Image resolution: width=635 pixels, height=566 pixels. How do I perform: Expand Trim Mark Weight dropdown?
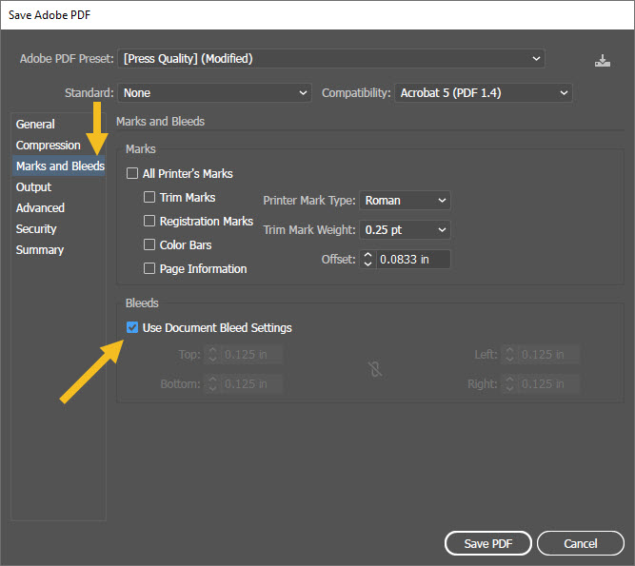tap(405, 230)
